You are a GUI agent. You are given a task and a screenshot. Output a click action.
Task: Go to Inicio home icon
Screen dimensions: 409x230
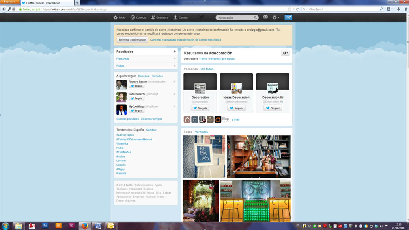(119, 17)
